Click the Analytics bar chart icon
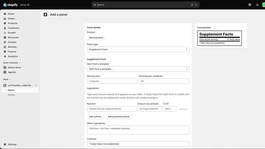The image size is (265, 149). pyautogui.click(x=5, y=56)
